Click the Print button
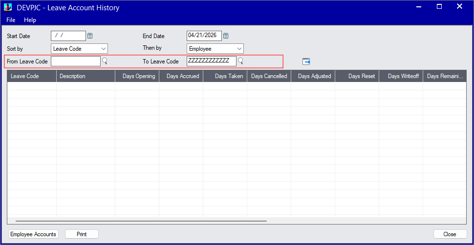This screenshot has height=245, width=474. pyautogui.click(x=82, y=234)
